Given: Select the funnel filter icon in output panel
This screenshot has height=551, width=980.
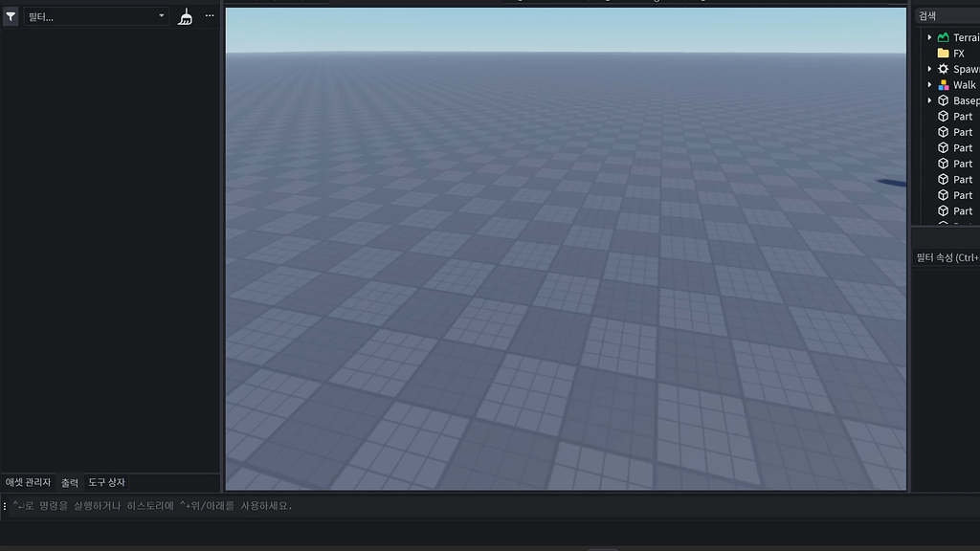Looking at the screenshot, I should click(11, 15).
